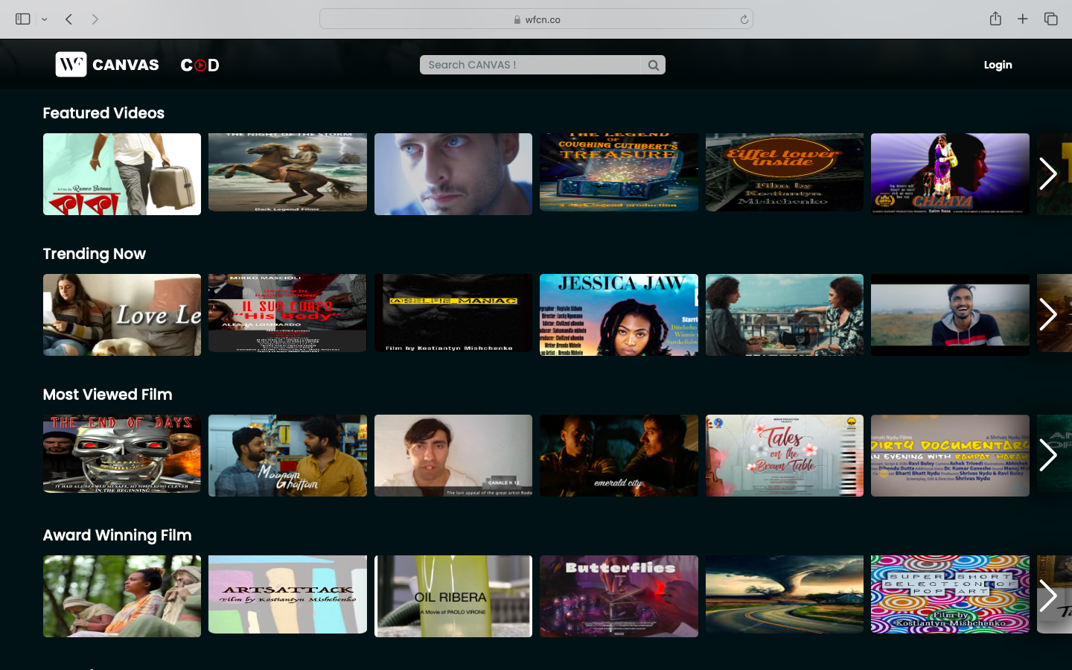This screenshot has height=670, width=1072.
Task: Click the WFCN logo
Action: tap(71, 65)
